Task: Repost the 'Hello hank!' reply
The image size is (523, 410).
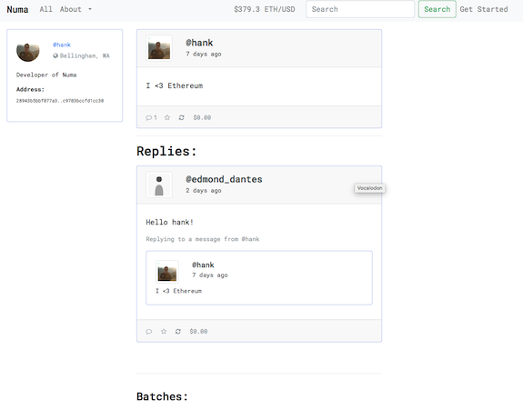Action: 178,331
